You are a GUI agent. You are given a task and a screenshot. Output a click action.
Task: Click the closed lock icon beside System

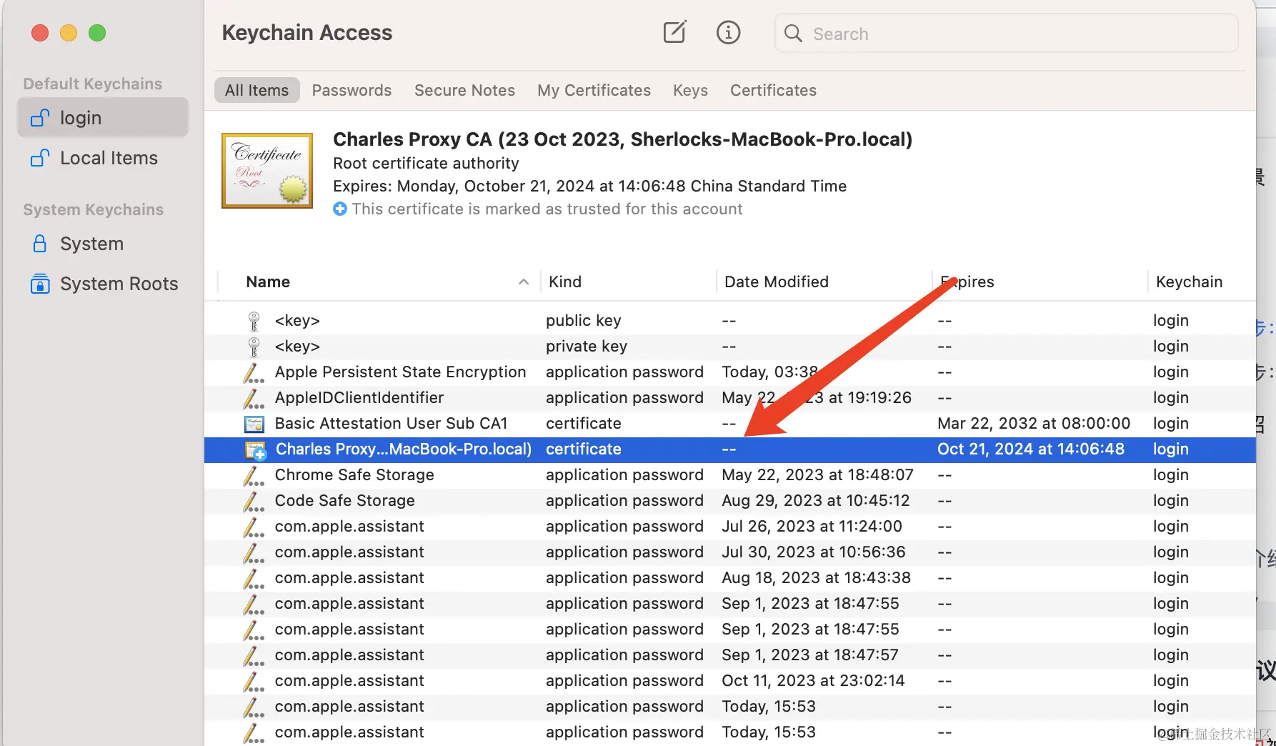[x=40, y=244]
